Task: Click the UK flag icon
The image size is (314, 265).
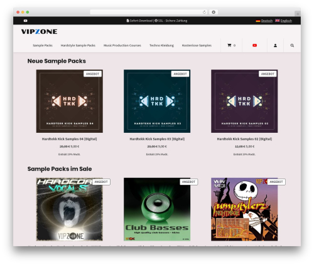Action: tap(278, 21)
